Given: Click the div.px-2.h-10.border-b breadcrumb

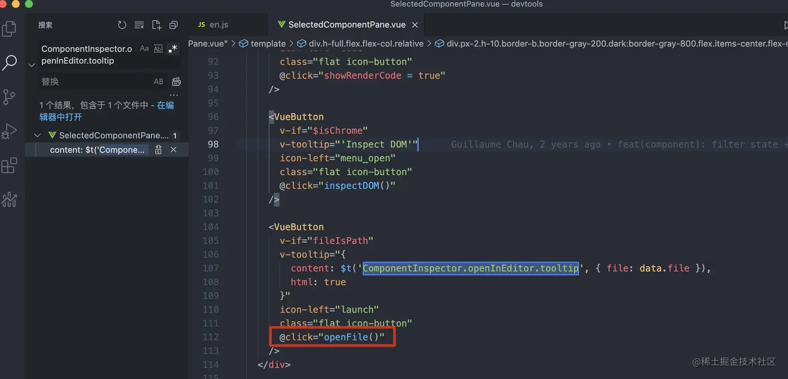Looking at the screenshot, I should pyautogui.click(x=617, y=44).
